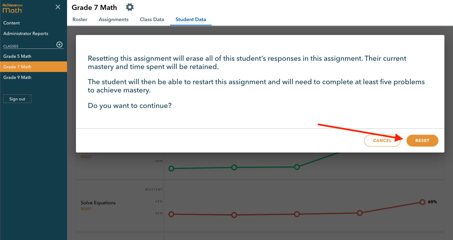
Task: Select the Student Data tab
Action: pyautogui.click(x=191, y=19)
